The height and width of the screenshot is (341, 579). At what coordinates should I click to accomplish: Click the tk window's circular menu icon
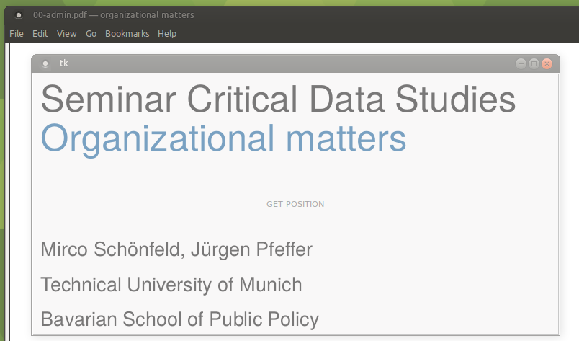pos(45,63)
